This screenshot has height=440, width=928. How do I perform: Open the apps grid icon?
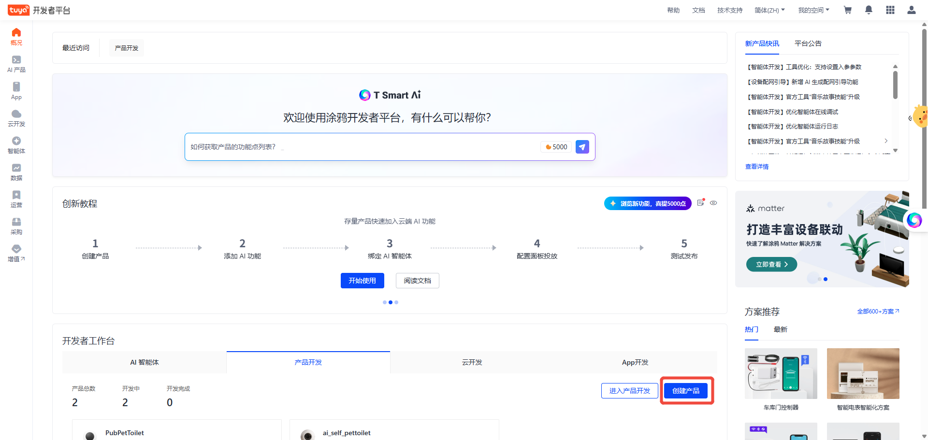tap(890, 10)
